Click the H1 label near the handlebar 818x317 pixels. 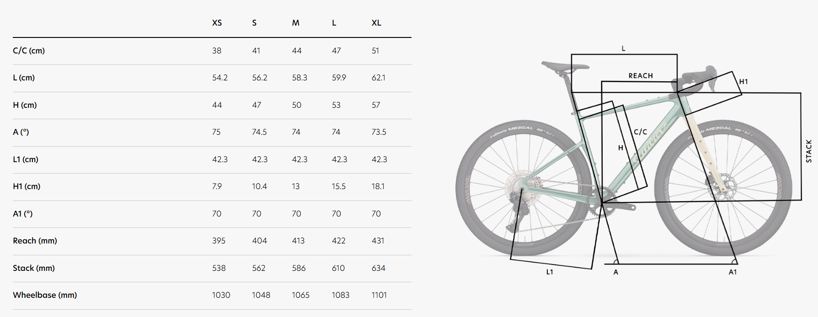[743, 82]
